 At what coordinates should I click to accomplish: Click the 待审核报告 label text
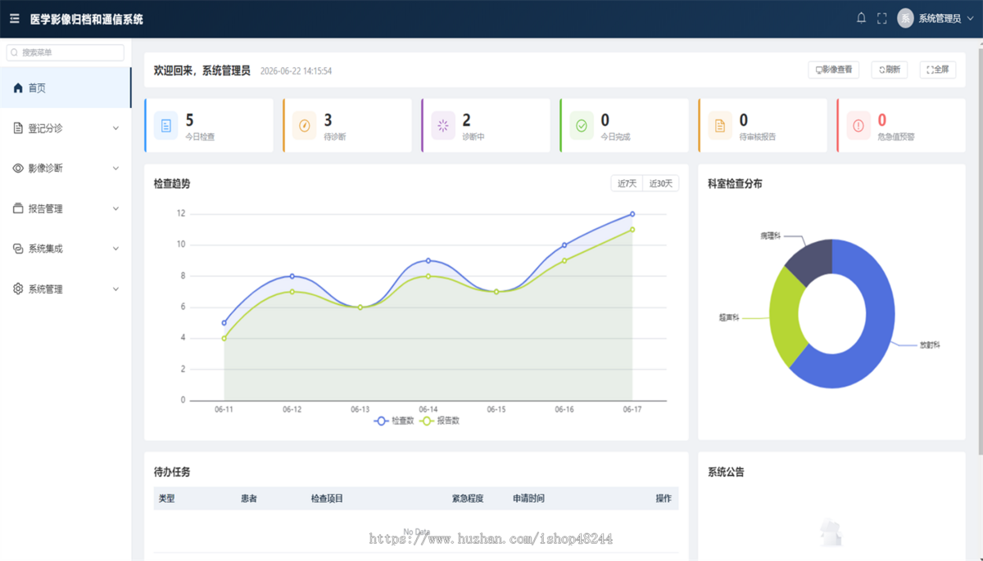click(758, 137)
